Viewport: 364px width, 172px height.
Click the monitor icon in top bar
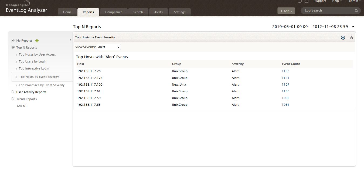(x=300, y=1)
